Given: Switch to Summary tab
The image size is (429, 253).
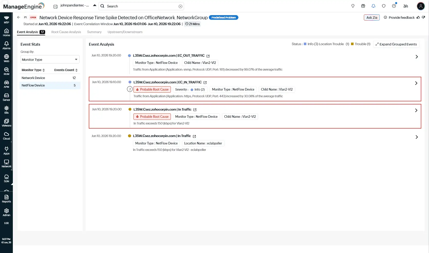Looking at the screenshot, I should [94, 32].
